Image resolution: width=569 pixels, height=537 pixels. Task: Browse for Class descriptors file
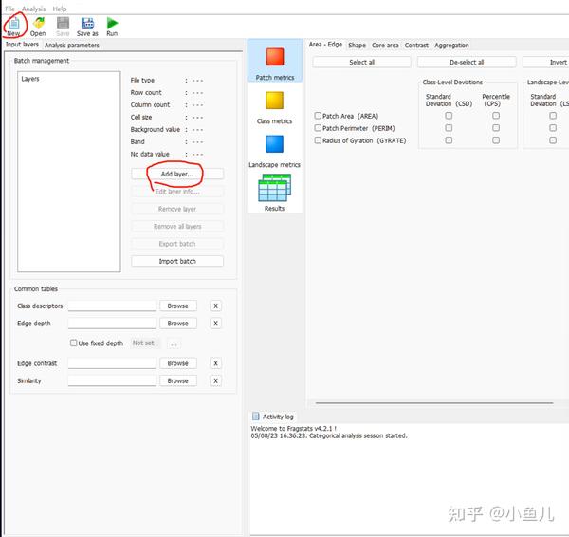click(178, 306)
